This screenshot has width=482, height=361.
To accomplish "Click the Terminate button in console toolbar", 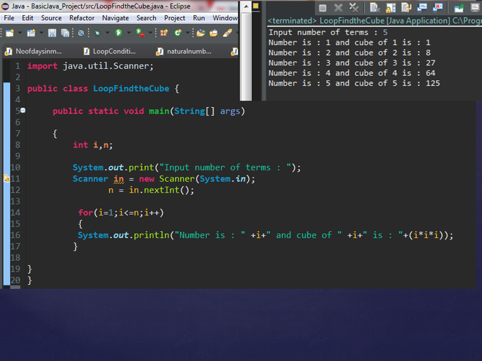I will (323, 8).
